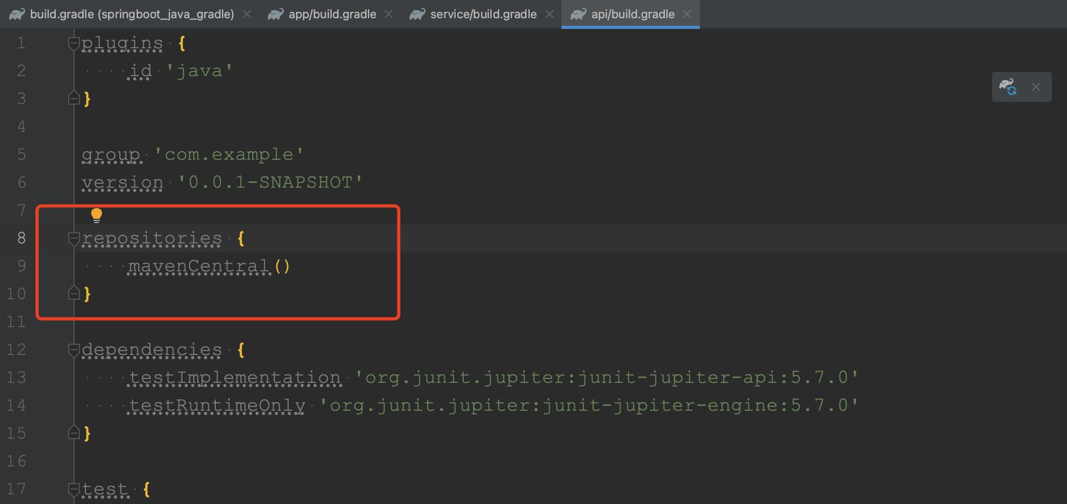
Task: Select the api/build.gradle tab
Action: [x=633, y=14]
